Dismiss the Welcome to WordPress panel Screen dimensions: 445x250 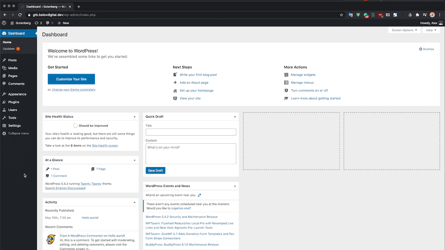426,49
